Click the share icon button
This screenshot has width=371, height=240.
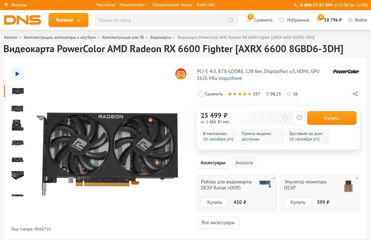(x=355, y=94)
